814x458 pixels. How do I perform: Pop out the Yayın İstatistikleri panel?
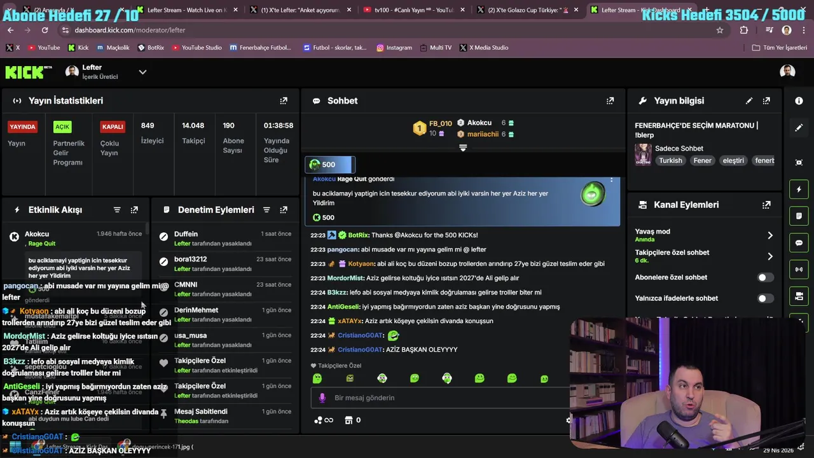pos(284,101)
